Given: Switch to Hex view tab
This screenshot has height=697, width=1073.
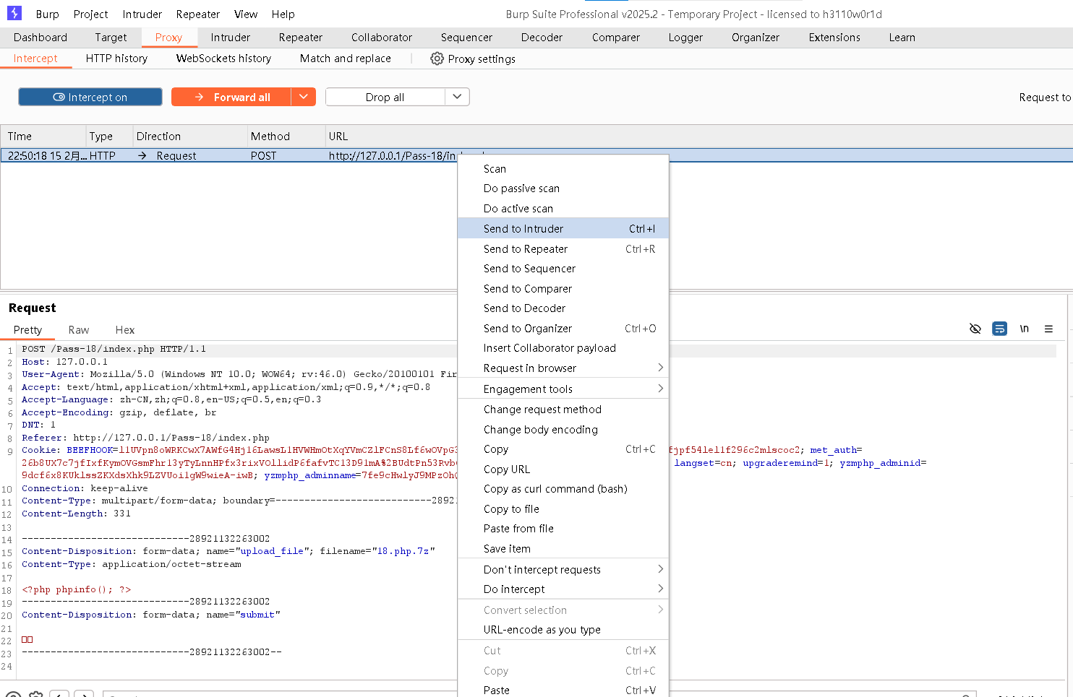Looking at the screenshot, I should coord(125,330).
